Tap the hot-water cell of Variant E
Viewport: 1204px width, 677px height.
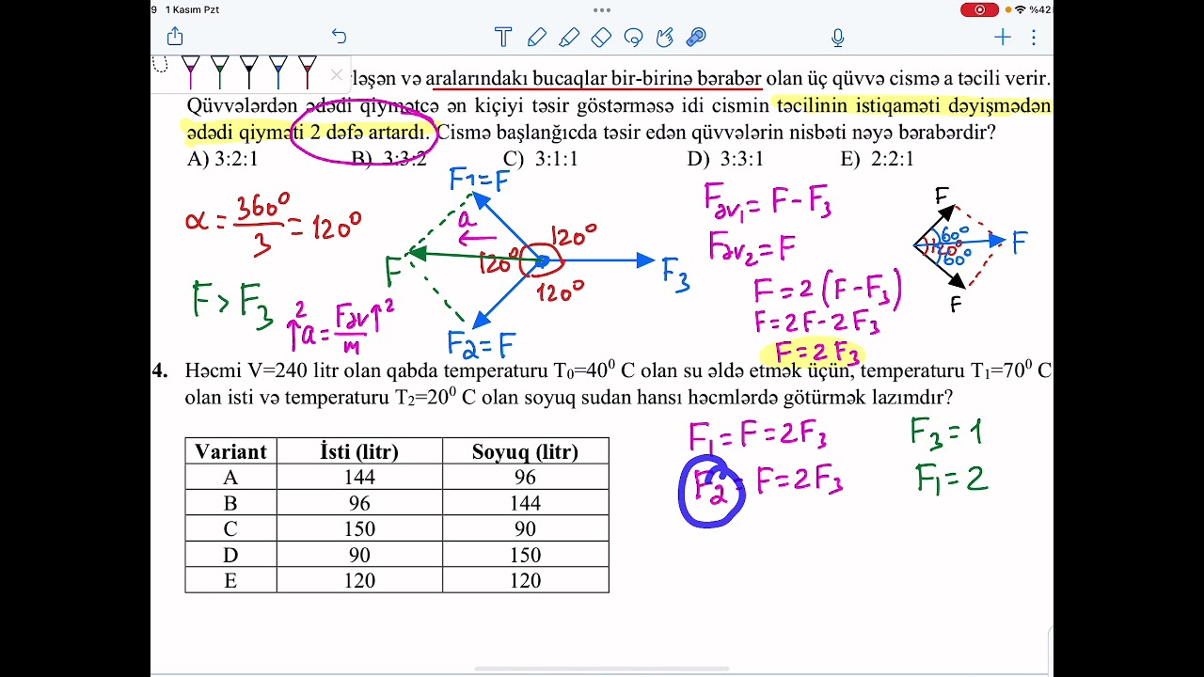coord(359,580)
